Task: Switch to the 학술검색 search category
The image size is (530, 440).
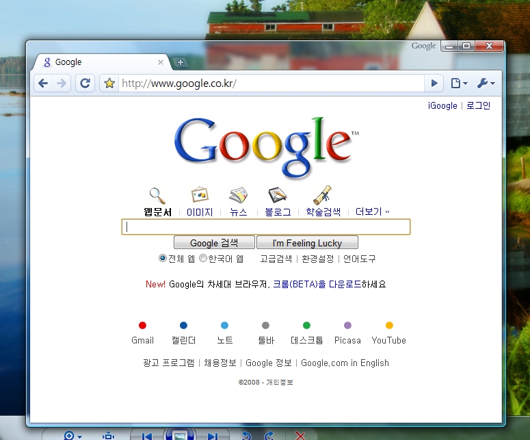Action: 323,212
